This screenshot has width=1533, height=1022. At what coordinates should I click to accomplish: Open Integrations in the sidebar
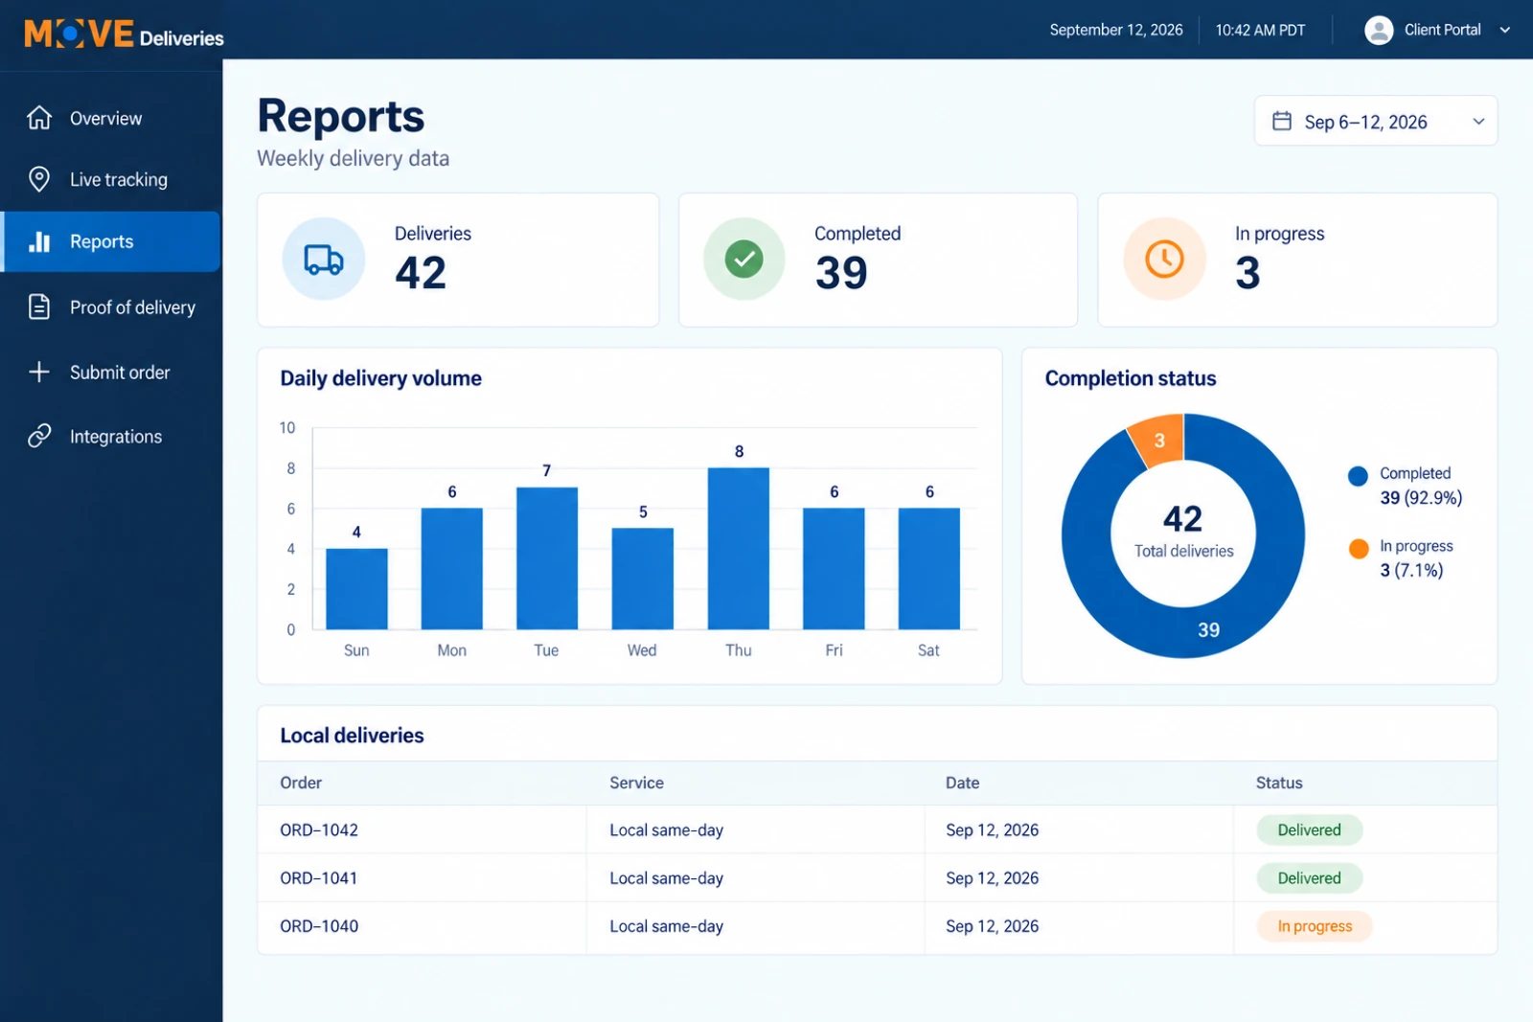coord(111,436)
